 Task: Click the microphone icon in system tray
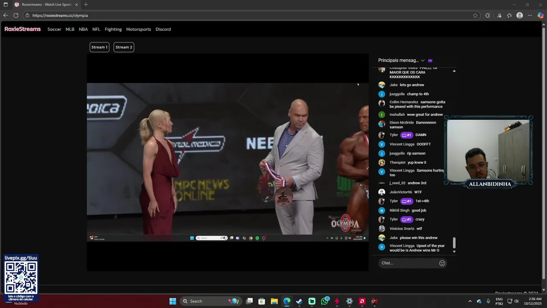[488, 301]
